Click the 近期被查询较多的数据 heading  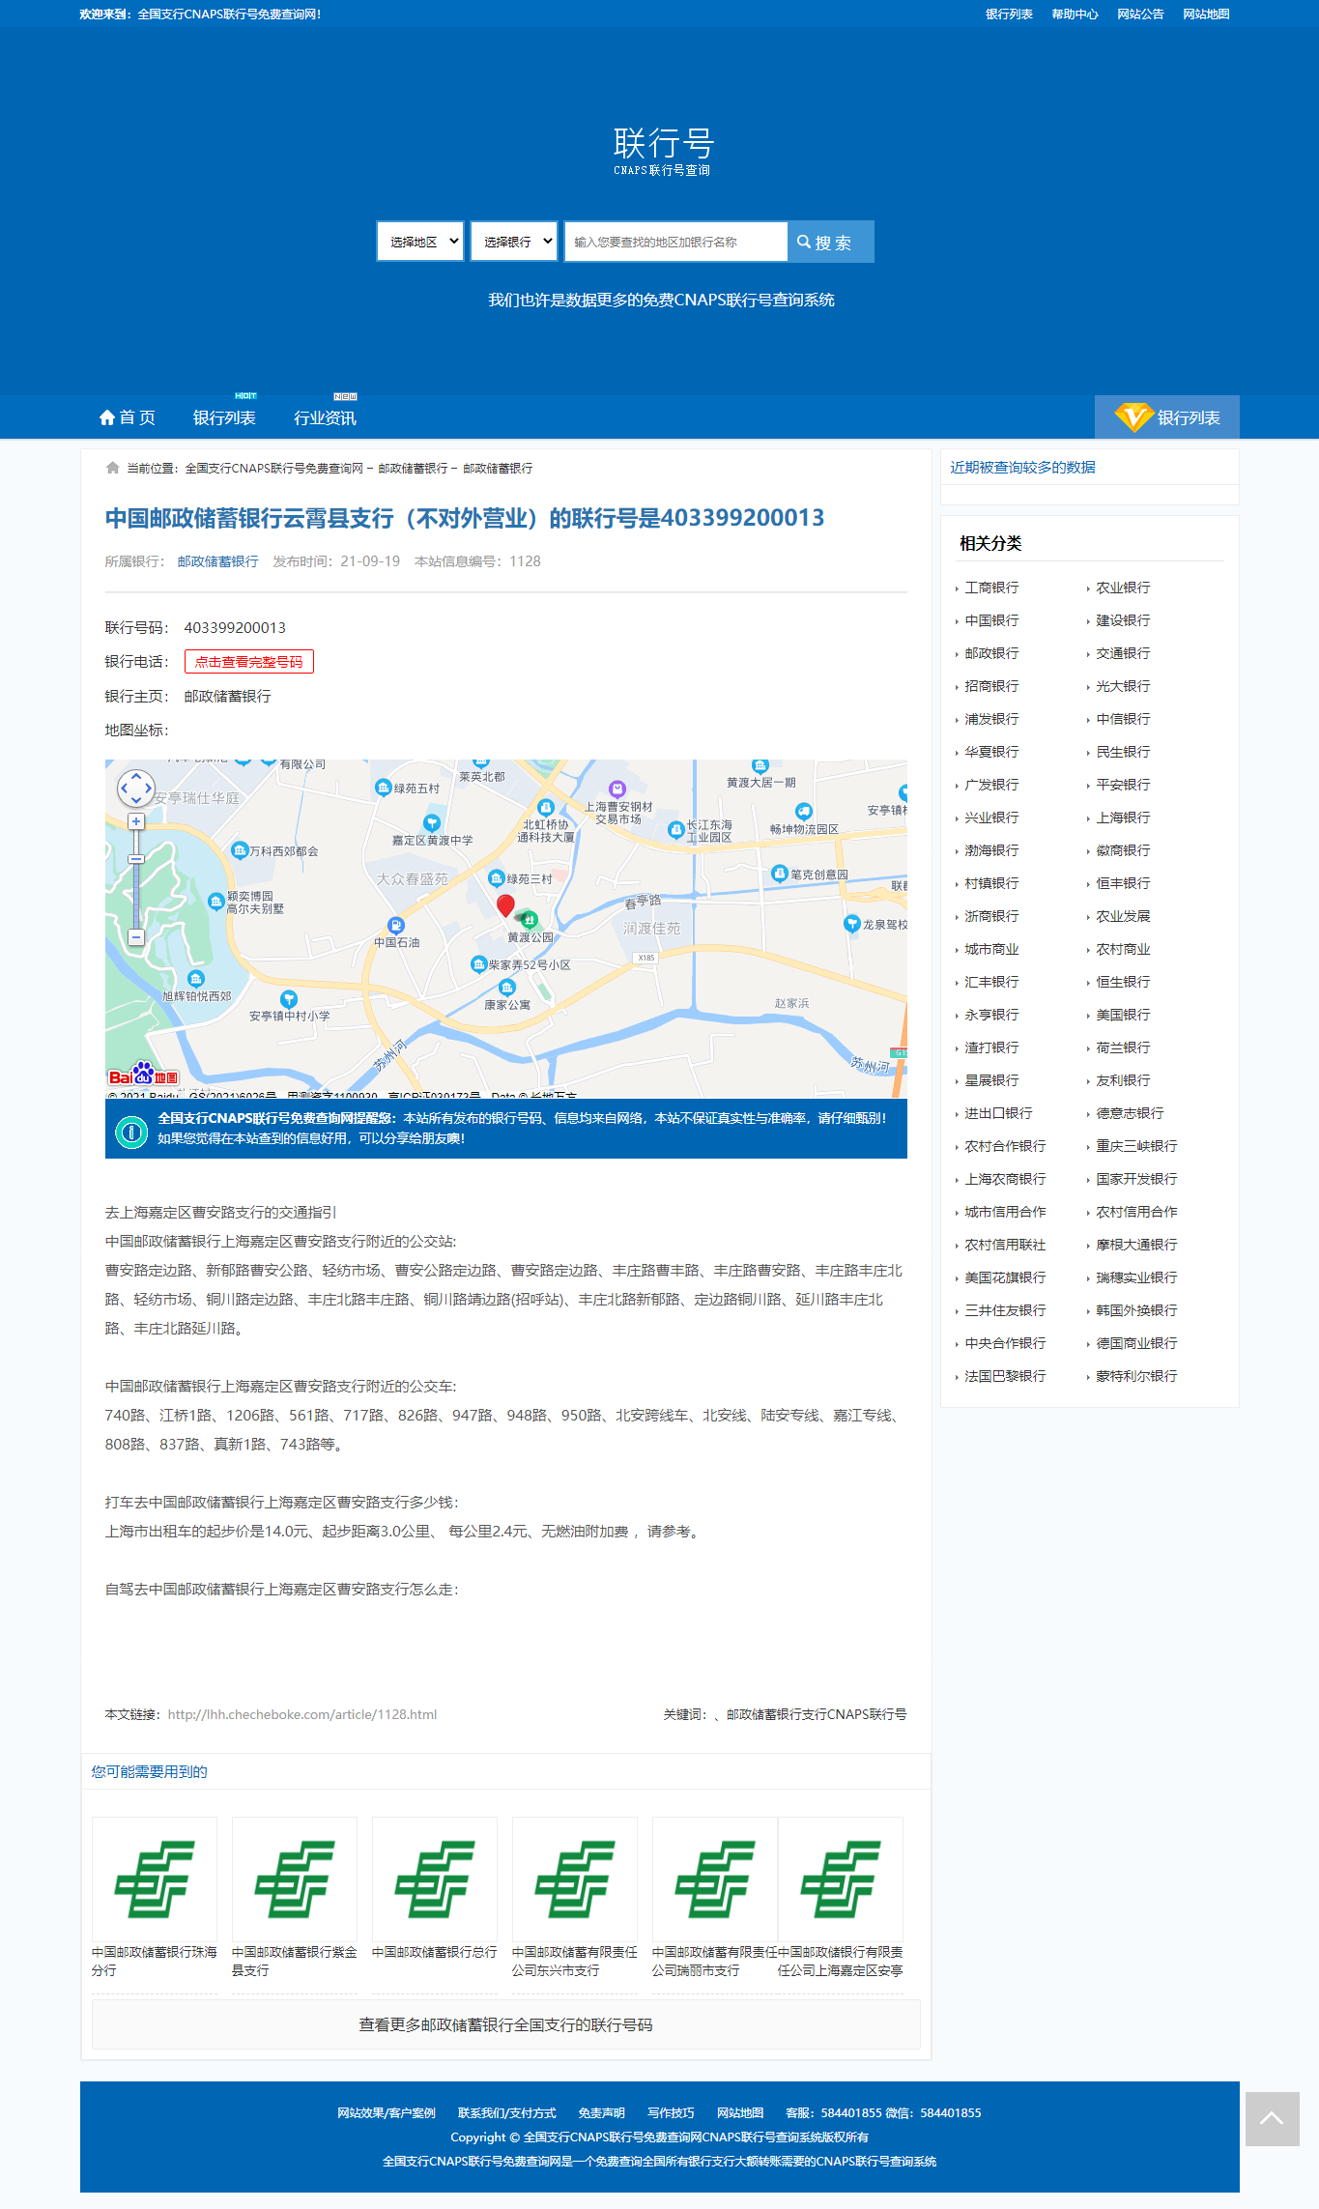click(x=1022, y=468)
